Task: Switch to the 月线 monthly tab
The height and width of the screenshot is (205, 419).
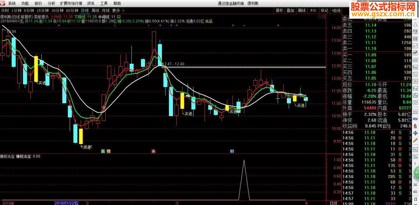Action: coord(105,10)
